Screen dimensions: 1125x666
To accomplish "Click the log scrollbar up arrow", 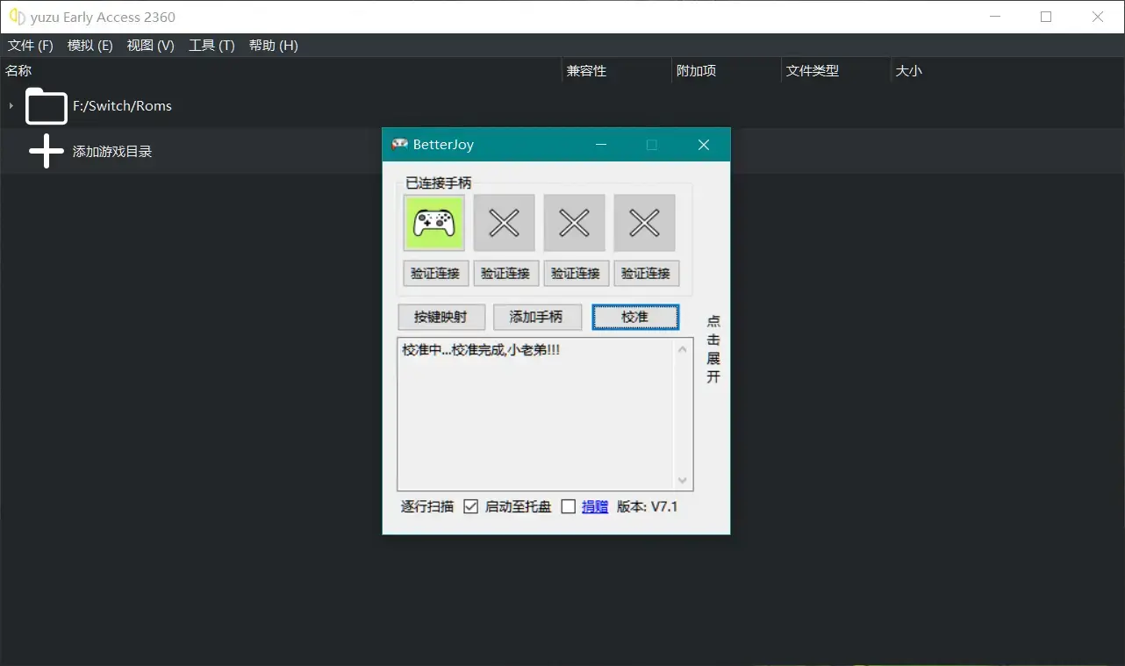I will (x=683, y=349).
